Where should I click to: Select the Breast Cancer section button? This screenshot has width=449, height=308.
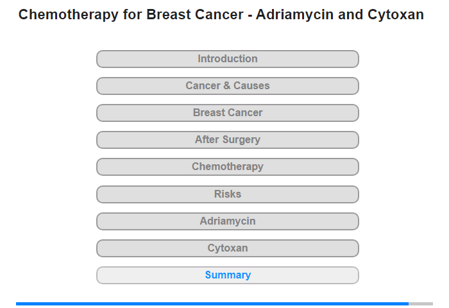[228, 113]
